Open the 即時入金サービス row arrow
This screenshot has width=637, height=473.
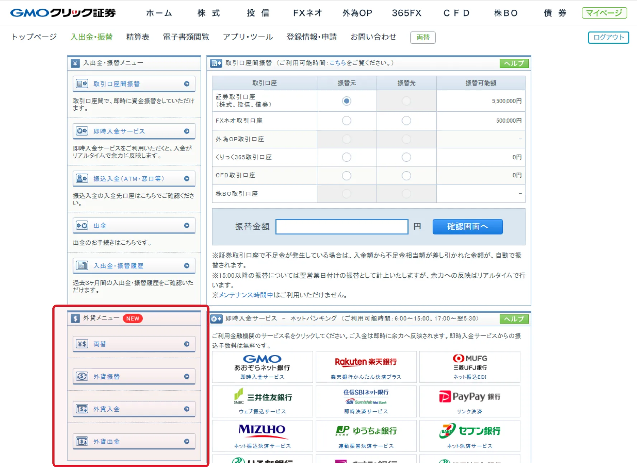click(x=187, y=131)
